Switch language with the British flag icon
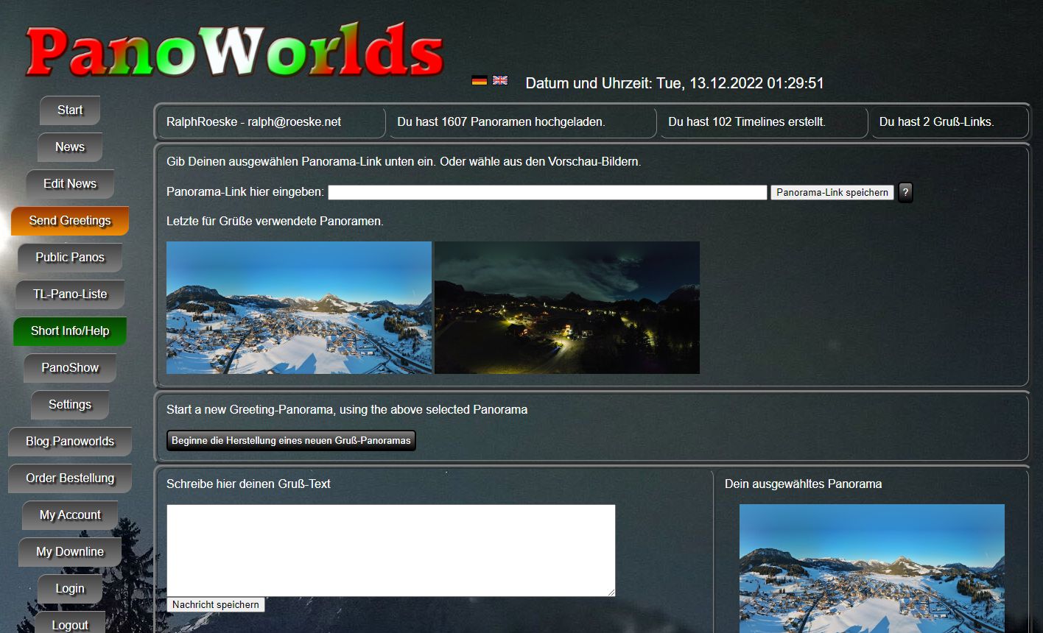 (x=500, y=80)
